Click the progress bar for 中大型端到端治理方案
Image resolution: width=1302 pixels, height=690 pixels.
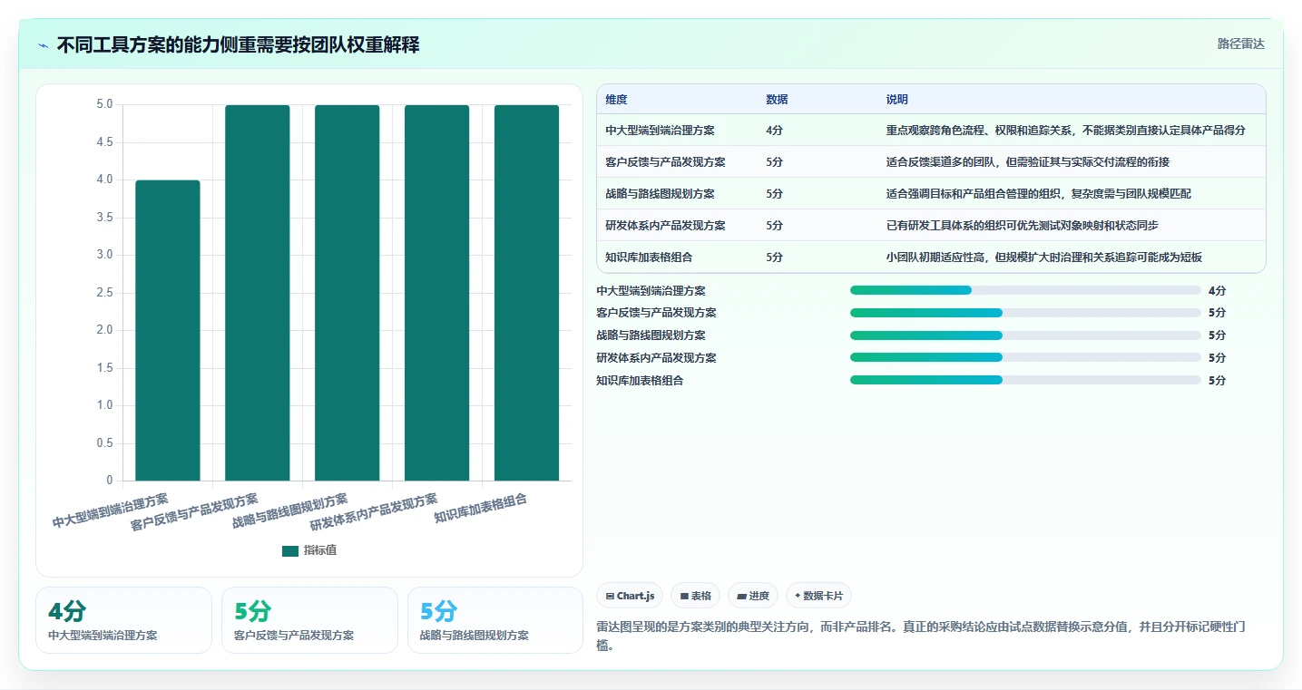(x=1025, y=290)
